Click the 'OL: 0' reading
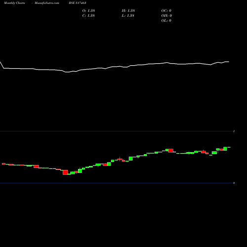247x247 pixels. [166, 20]
